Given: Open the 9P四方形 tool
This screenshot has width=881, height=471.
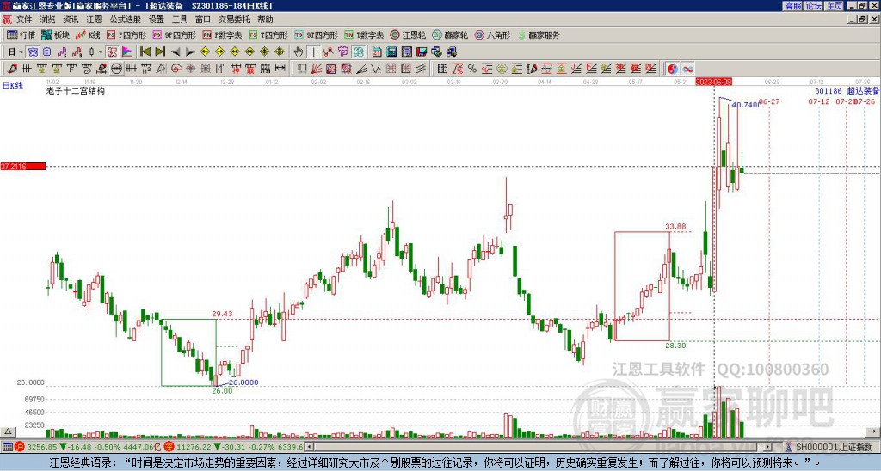Looking at the screenshot, I should click(174, 34).
